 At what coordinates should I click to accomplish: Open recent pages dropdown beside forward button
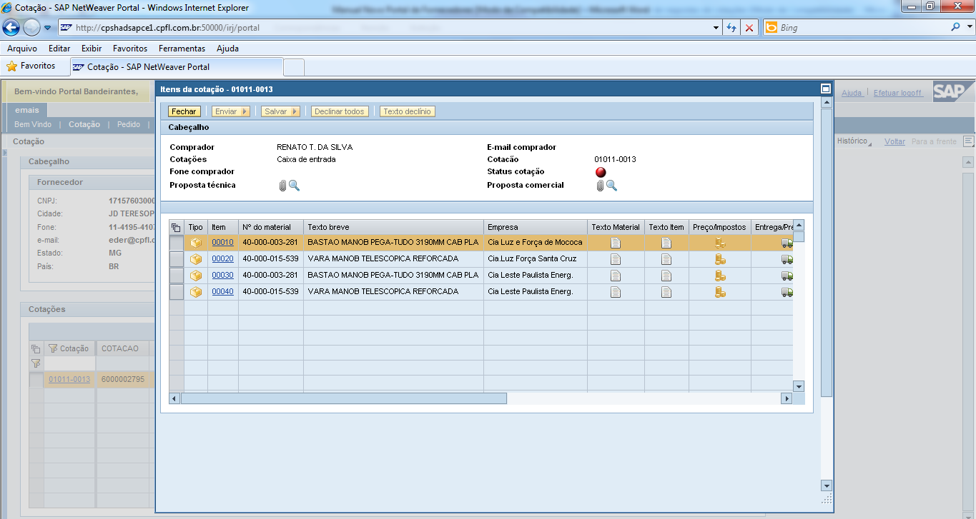coord(47,28)
